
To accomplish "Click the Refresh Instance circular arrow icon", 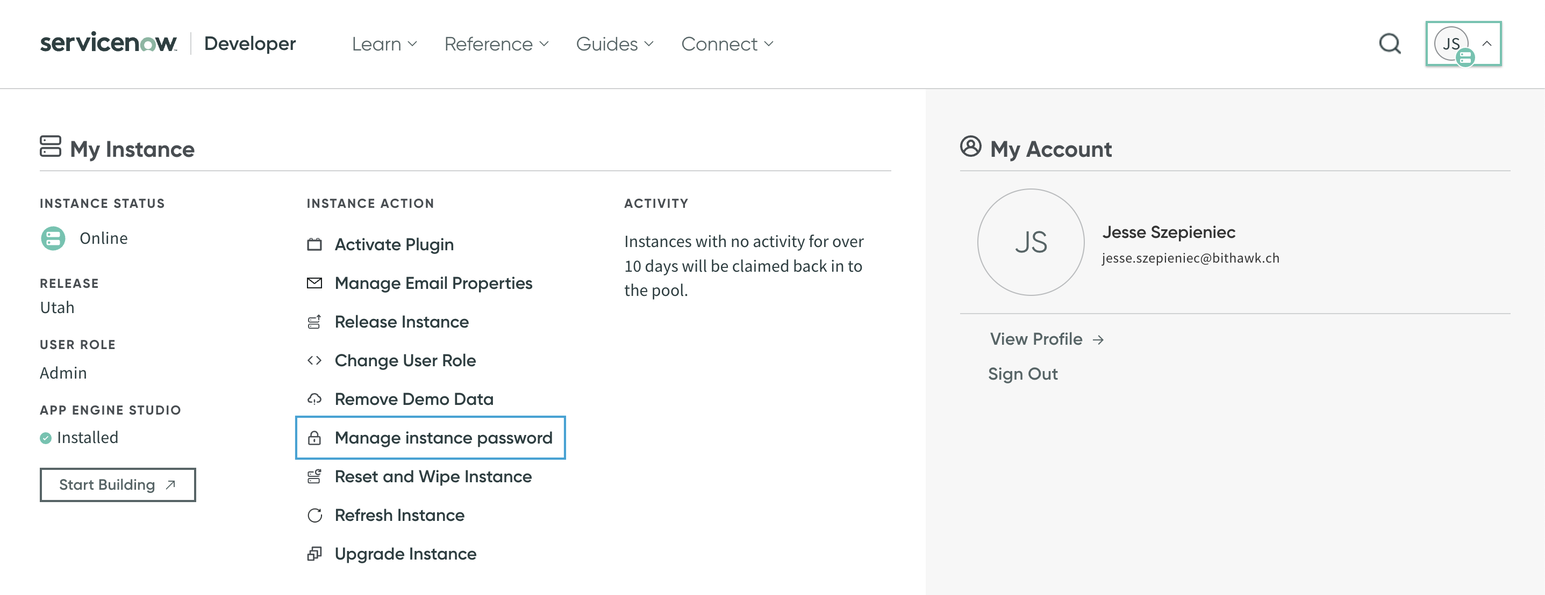I will coord(314,516).
